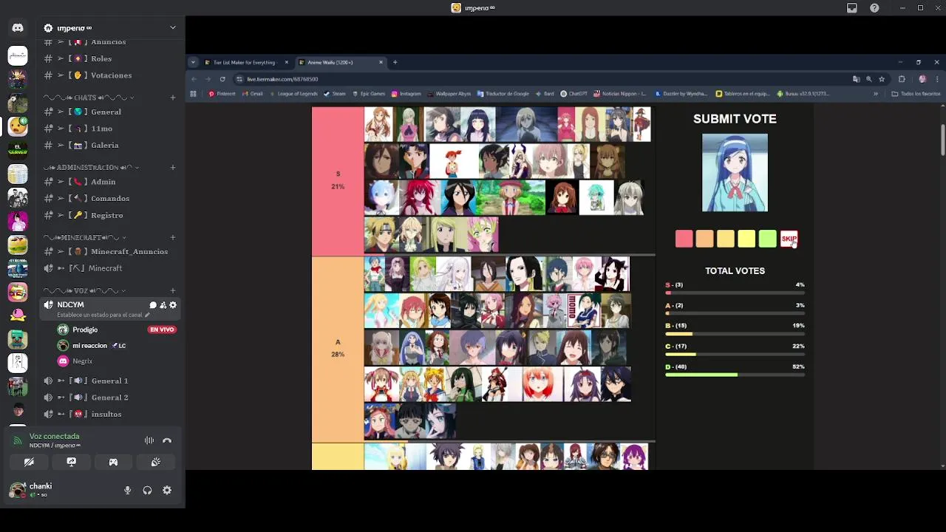The height and width of the screenshot is (532, 946).
Task: Open the translate icon in the address bar
Action: point(856,79)
